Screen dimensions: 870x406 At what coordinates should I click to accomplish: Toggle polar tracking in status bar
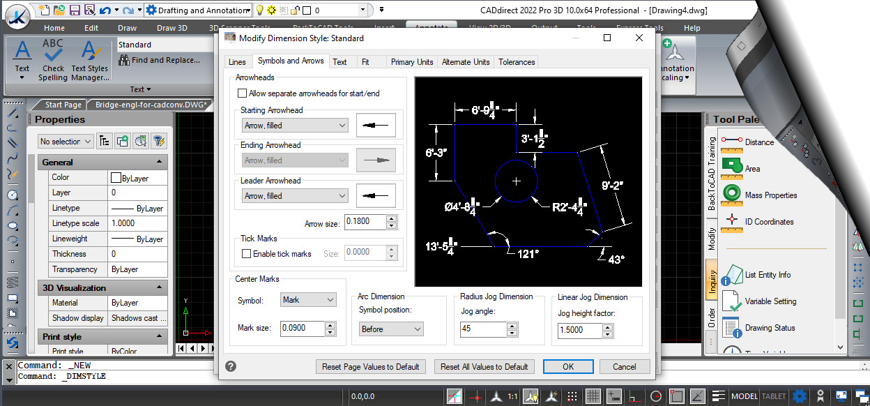[655, 396]
